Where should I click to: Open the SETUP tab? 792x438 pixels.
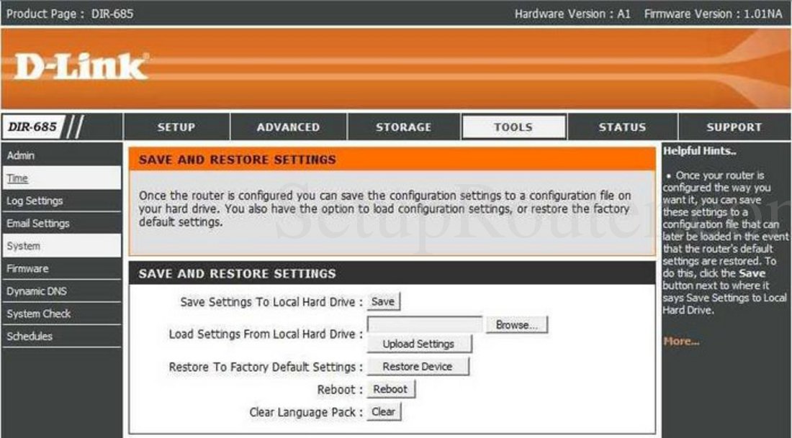click(x=176, y=127)
